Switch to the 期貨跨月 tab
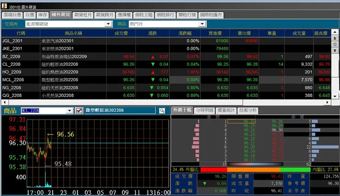Screen dimensions: 340x196 104,15
